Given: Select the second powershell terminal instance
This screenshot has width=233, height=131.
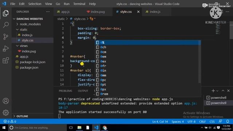Looking at the screenshot, I should click(218, 103).
